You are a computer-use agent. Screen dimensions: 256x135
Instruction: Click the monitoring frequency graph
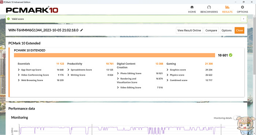(123, 130)
